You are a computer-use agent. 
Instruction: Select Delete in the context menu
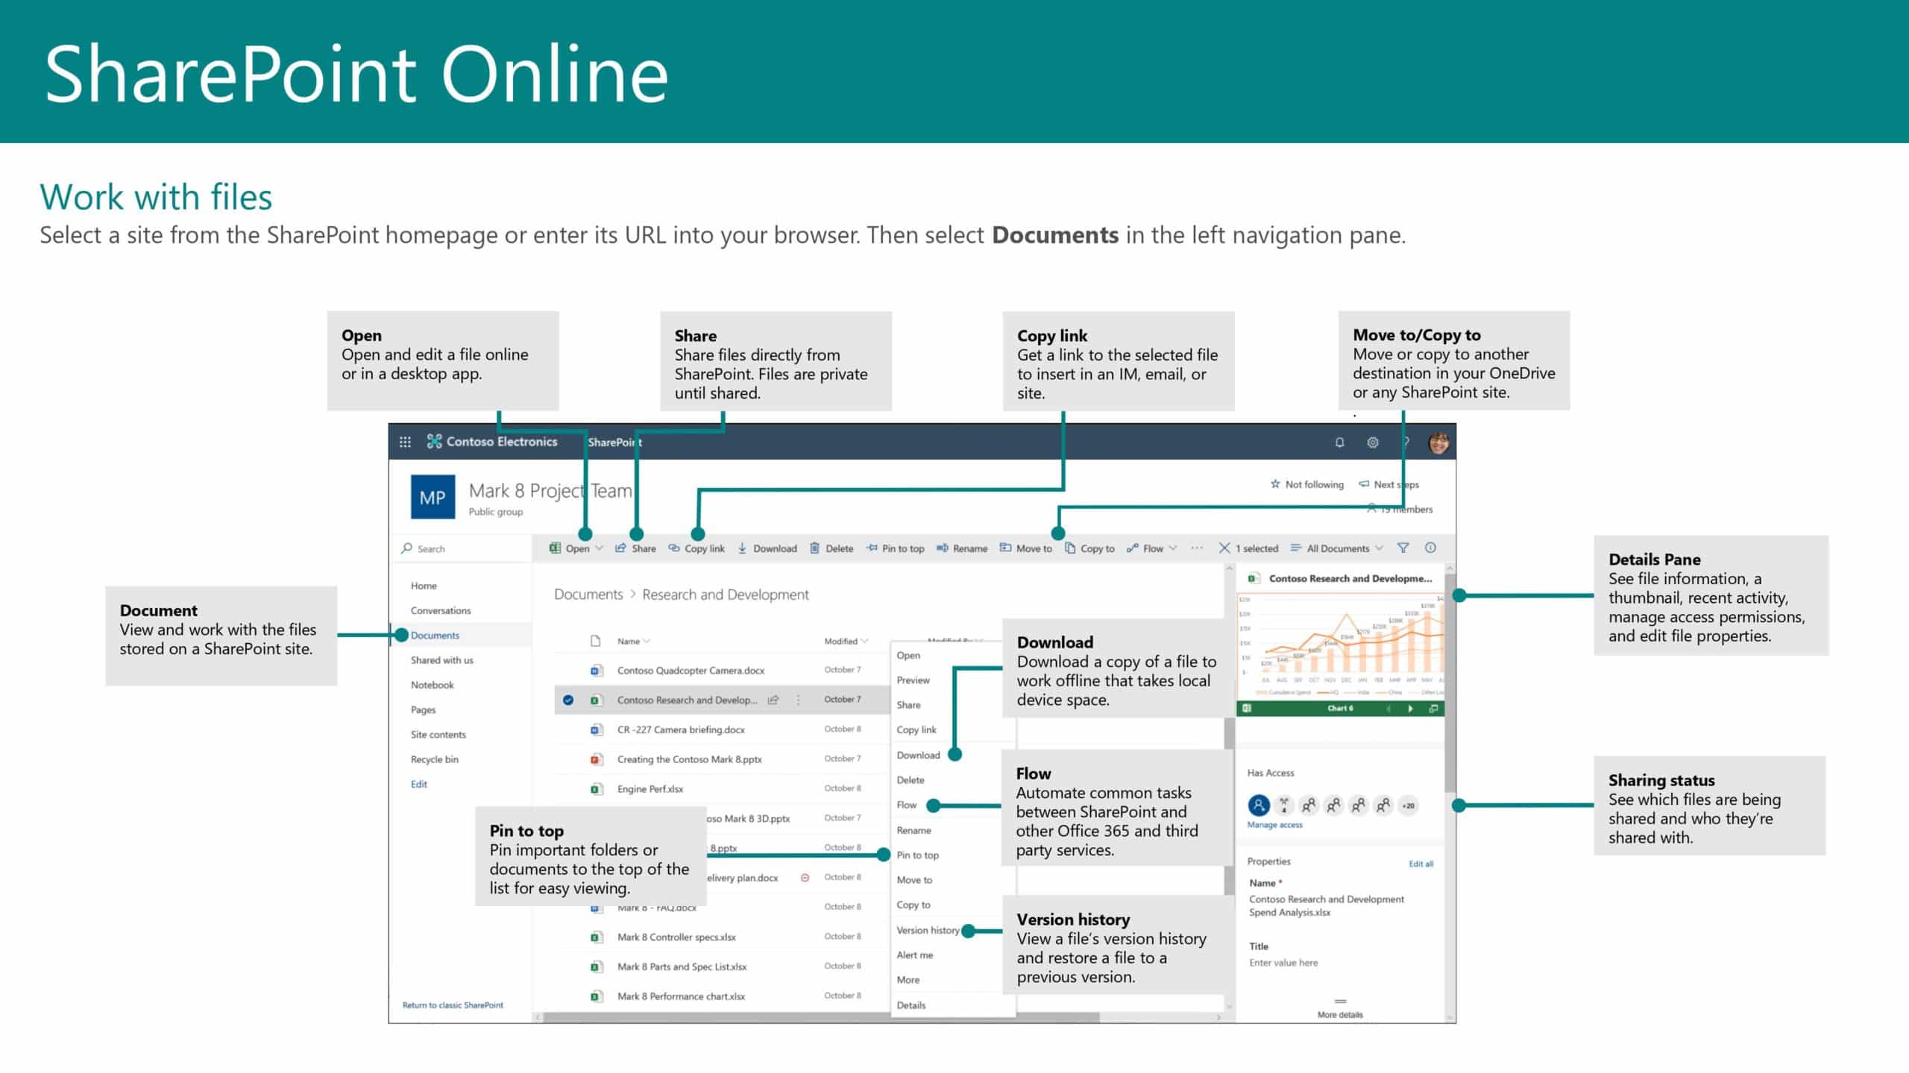pyautogui.click(x=910, y=780)
